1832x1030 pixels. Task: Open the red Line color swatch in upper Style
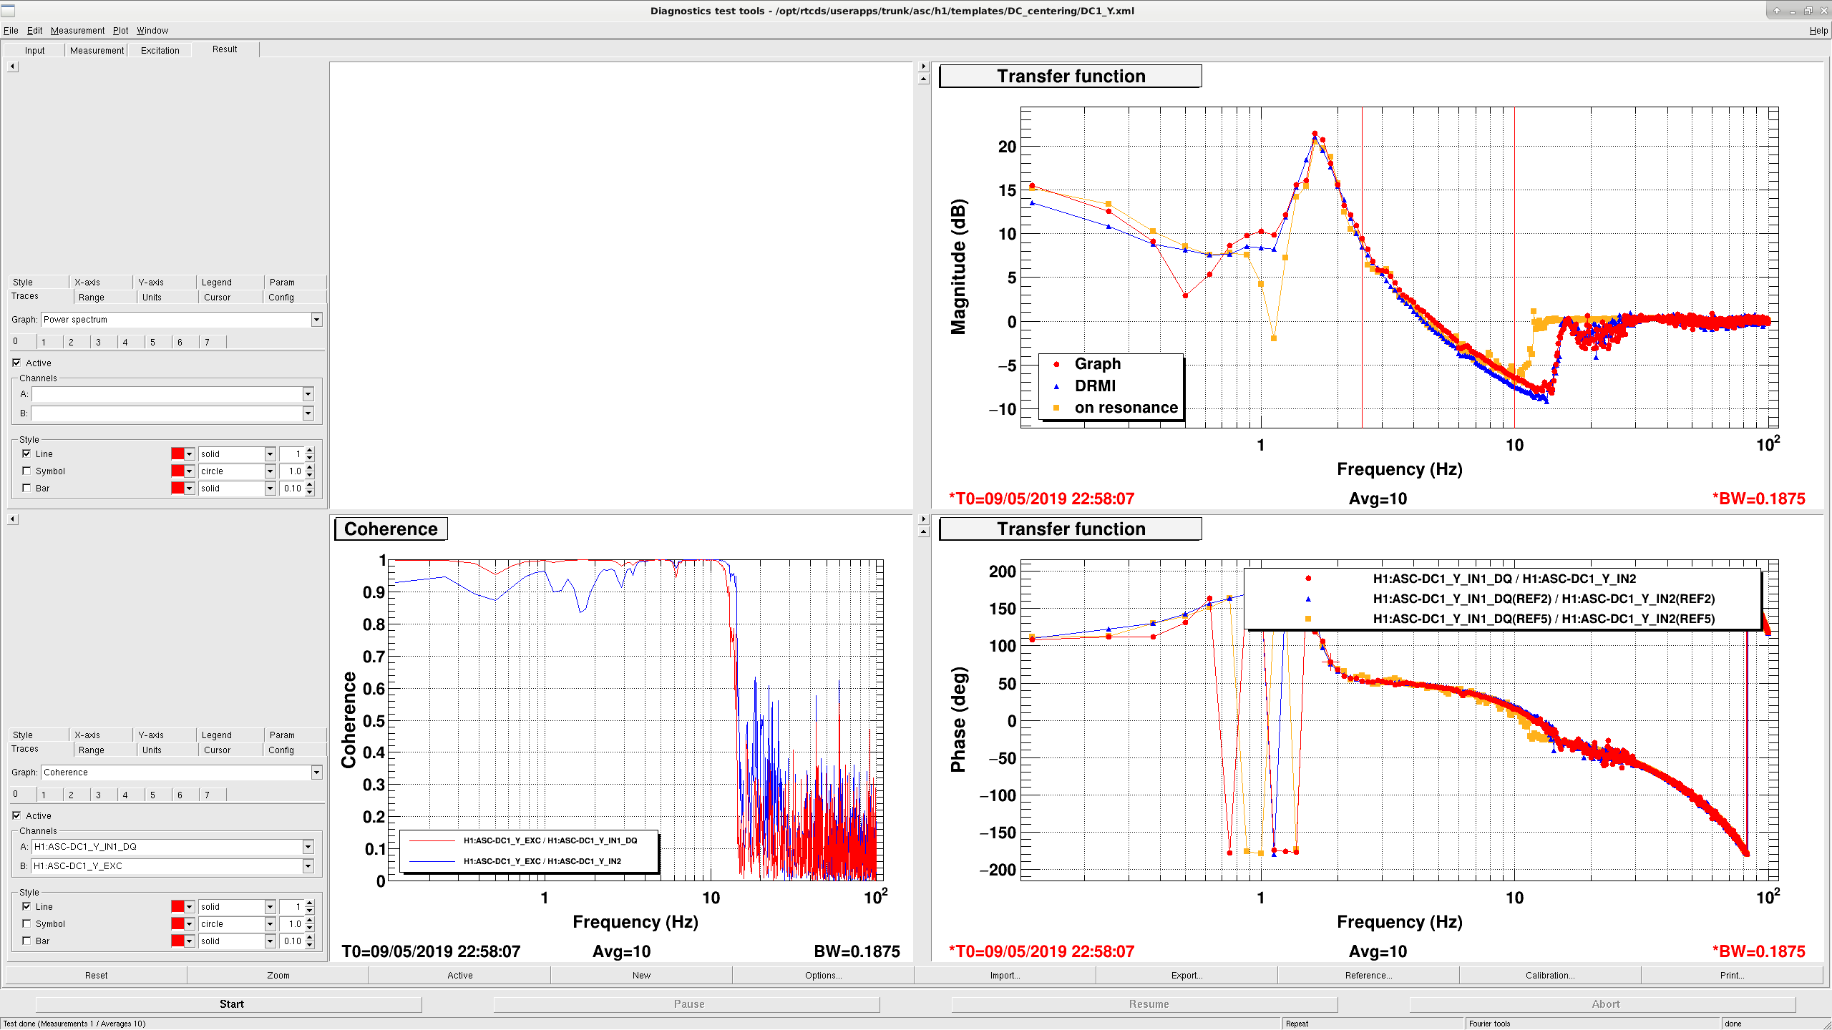click(177, 454)
